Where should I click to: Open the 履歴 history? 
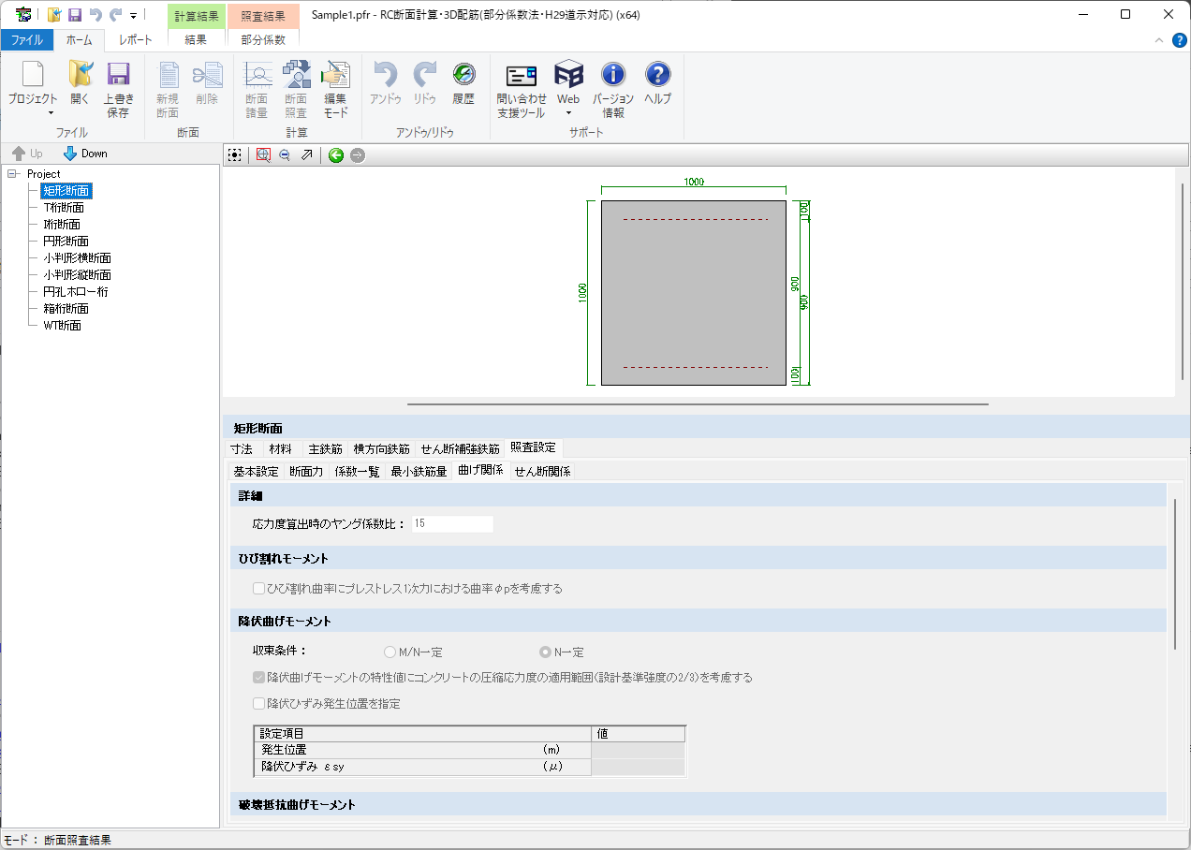(463, 75)
